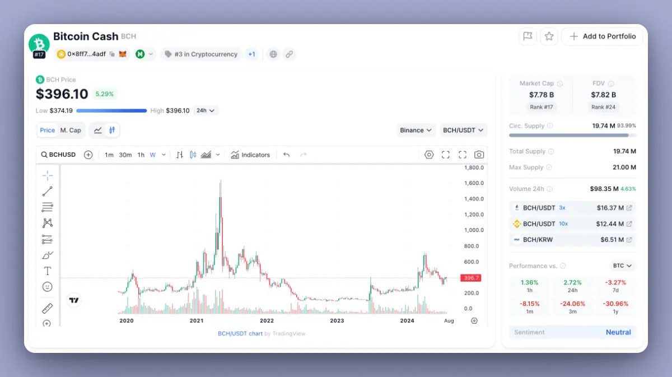Select the ruler measure tool
The width and height of the screenshot is (672, 377).
[48, 308]
